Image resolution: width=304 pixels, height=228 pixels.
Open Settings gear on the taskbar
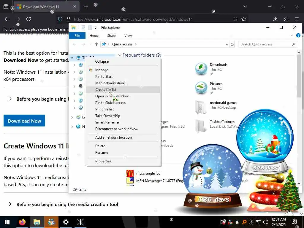[66, 222]
